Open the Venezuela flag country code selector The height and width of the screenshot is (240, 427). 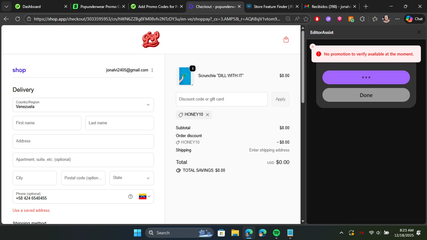(x=145, y=196)
